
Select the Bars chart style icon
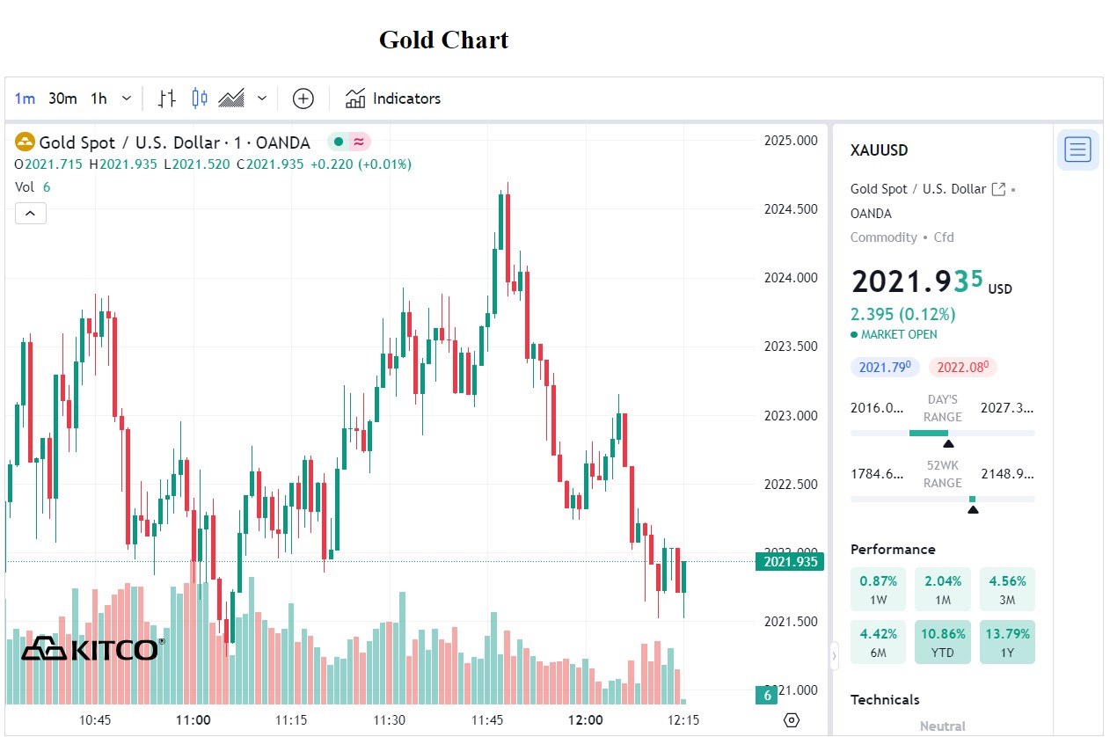[x=167, y=99]
